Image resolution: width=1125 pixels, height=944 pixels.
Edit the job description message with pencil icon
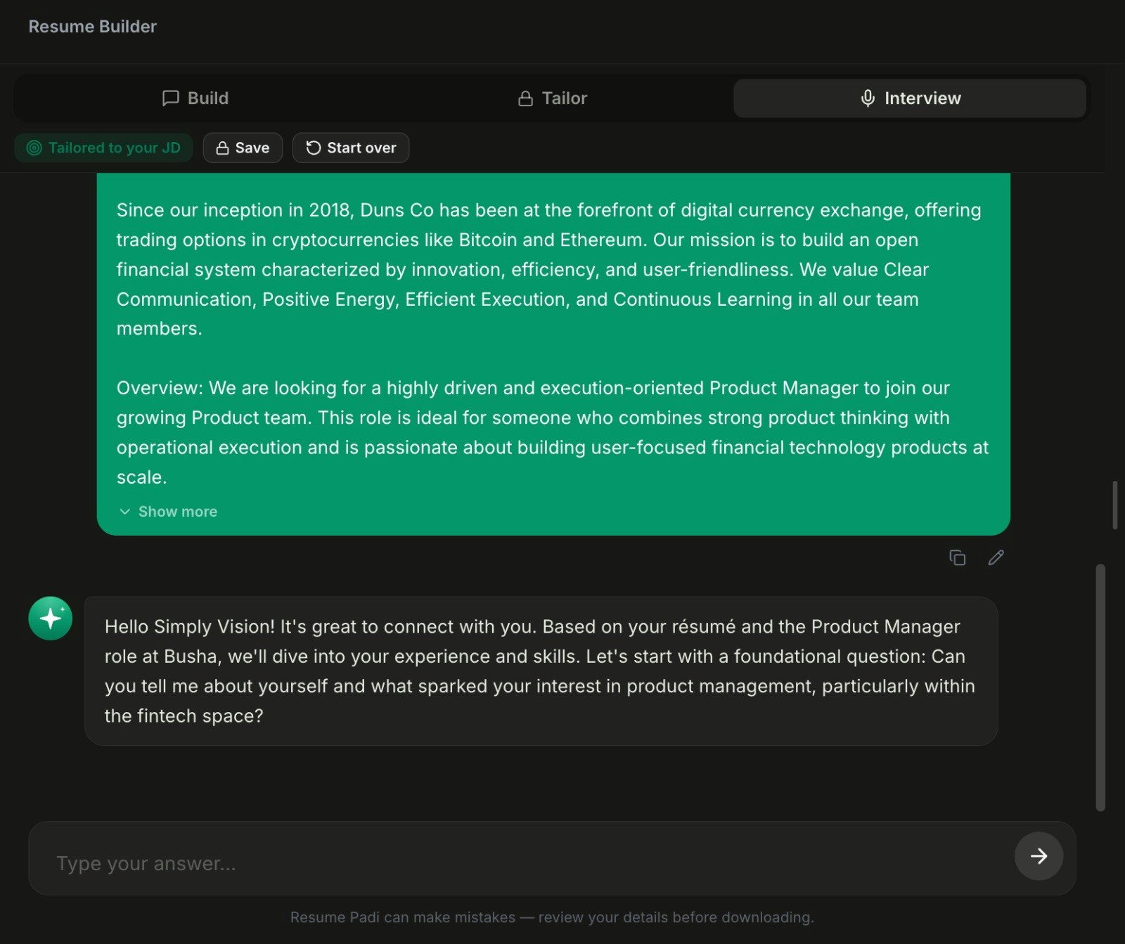pyautogui.click(x=996, y=557)
